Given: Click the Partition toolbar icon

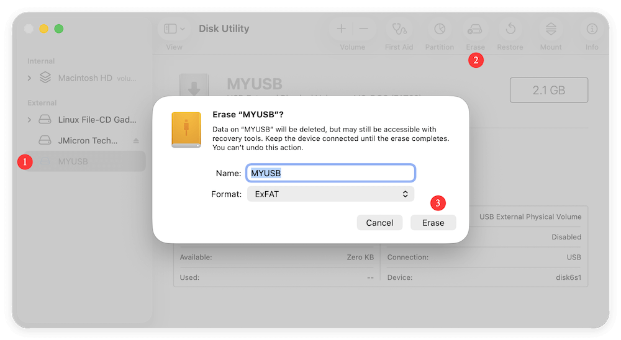Looking at the screenshot, I should [440, 29].
